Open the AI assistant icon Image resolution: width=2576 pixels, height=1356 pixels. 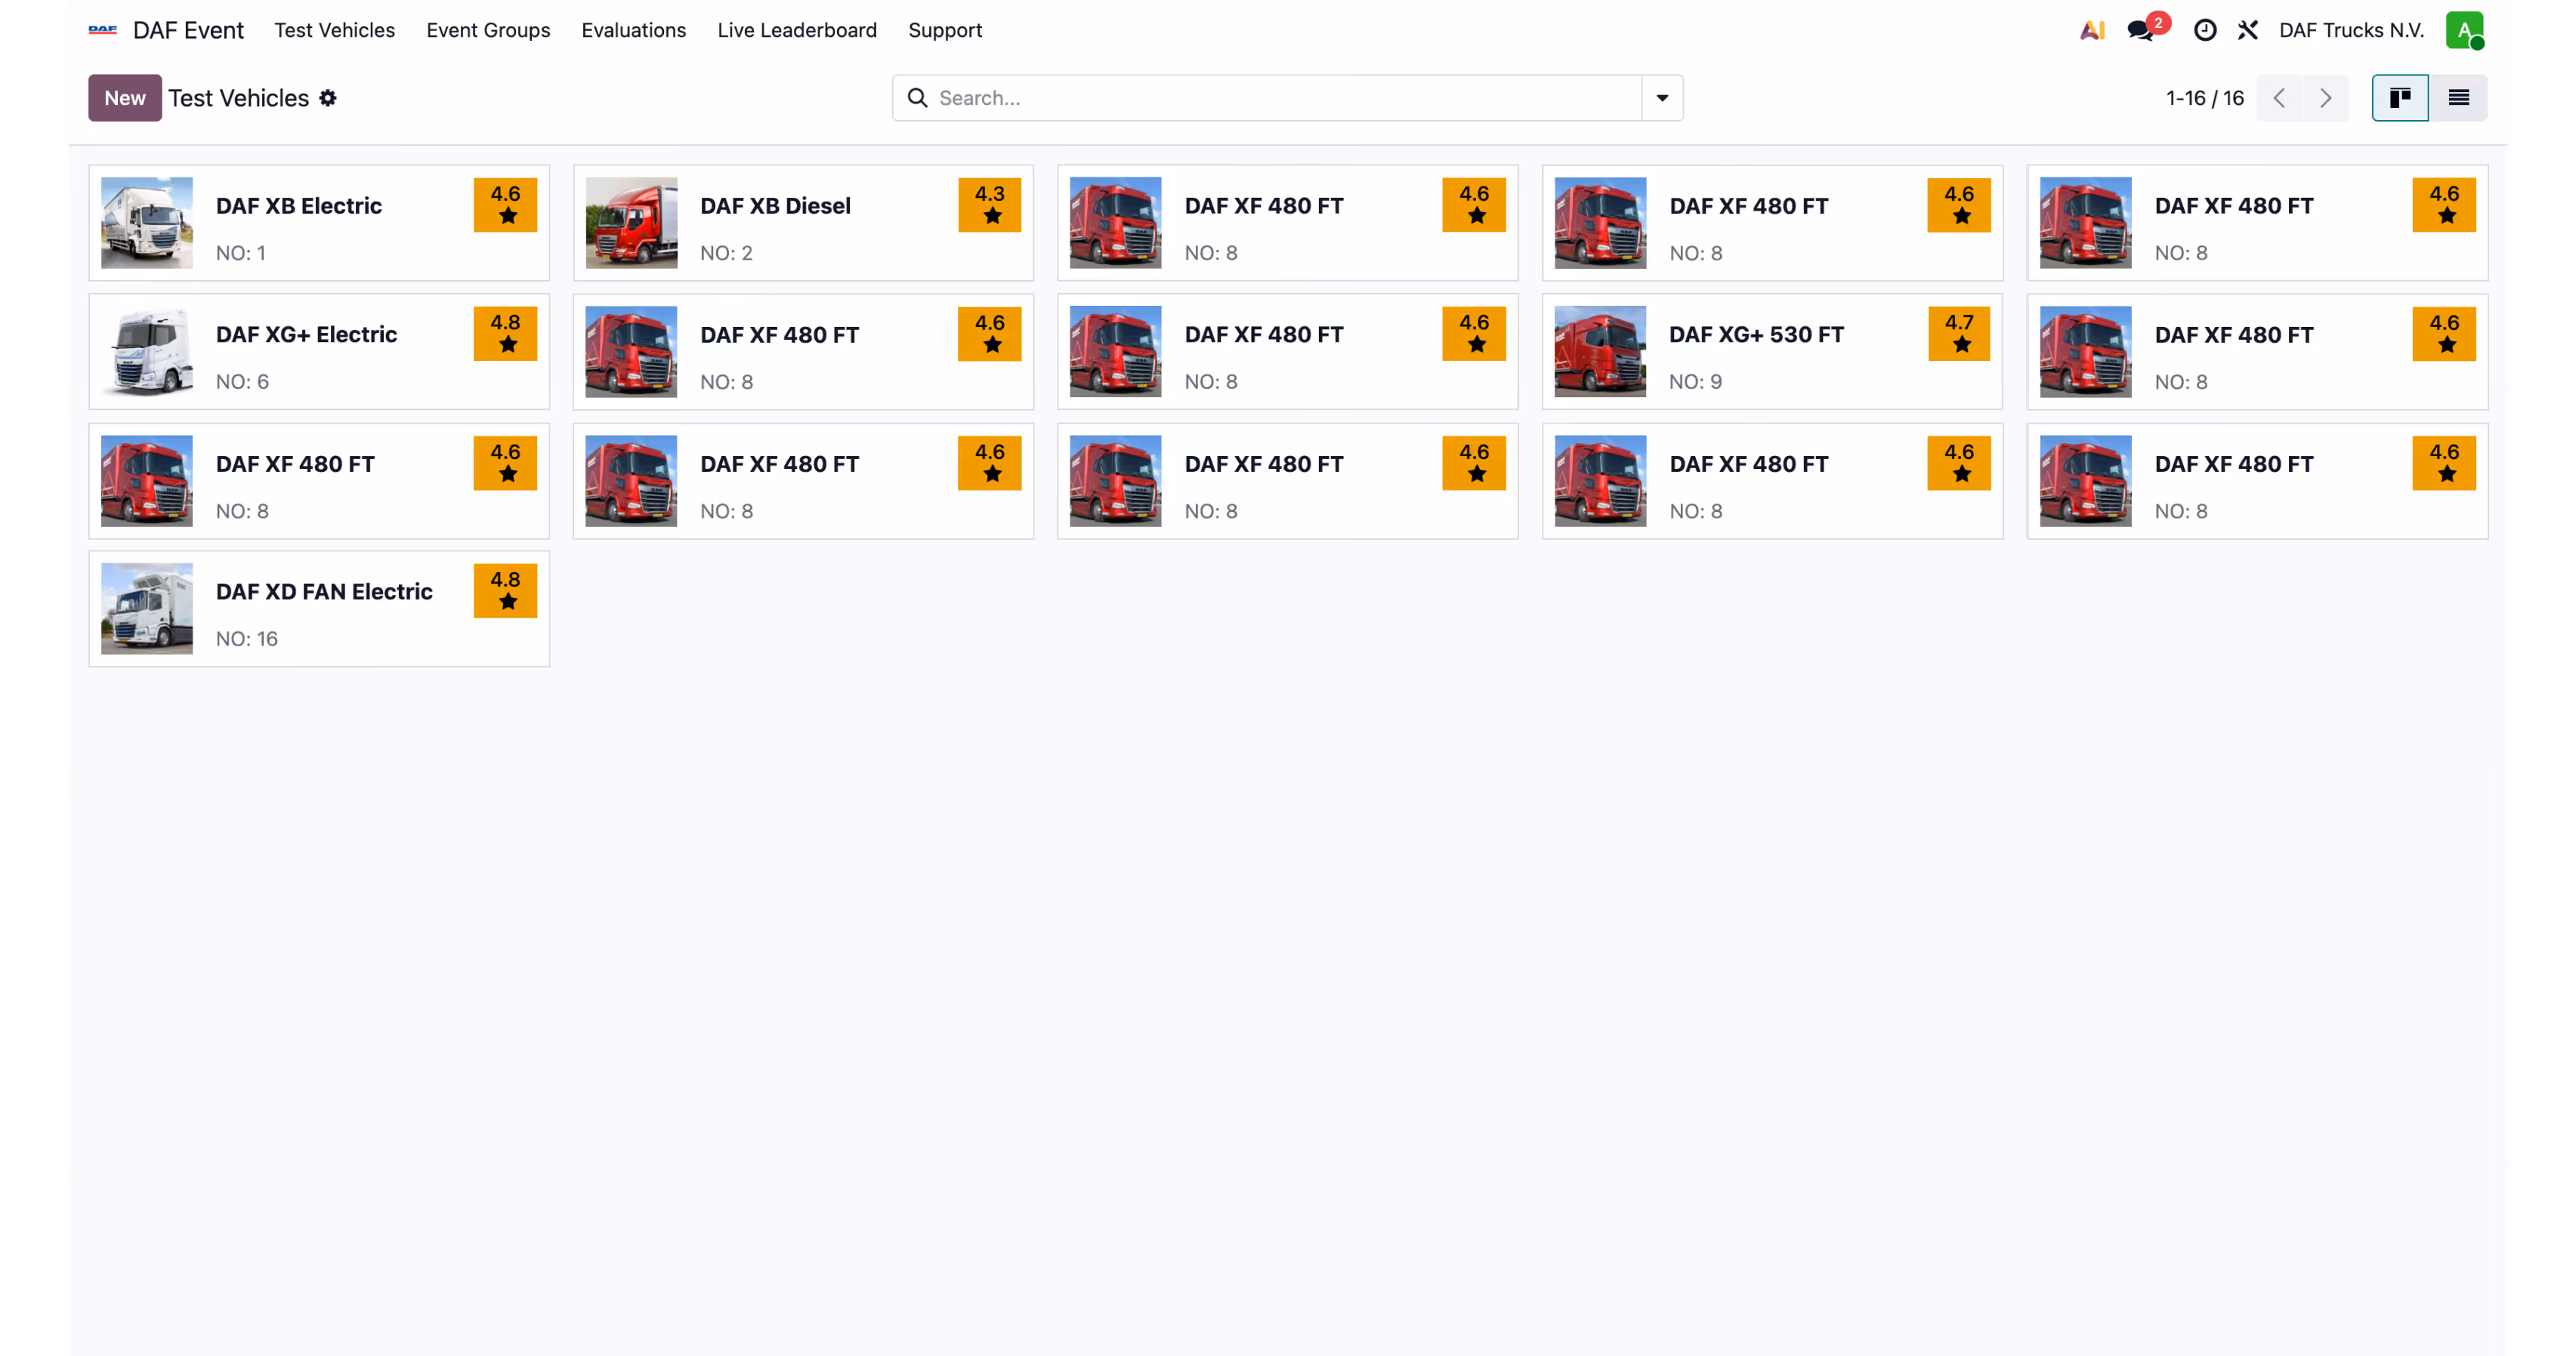coord(2092,30)
